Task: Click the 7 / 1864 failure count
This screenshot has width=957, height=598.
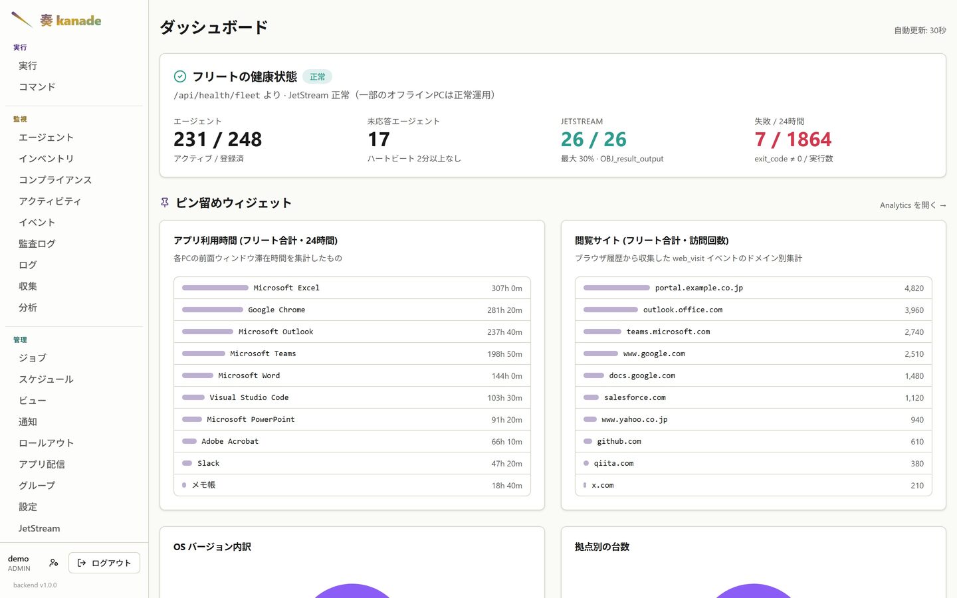Action: click(793, 140)
